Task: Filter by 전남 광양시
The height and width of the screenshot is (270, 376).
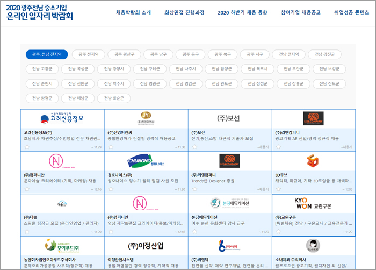Action: click(x=114, y=69)
